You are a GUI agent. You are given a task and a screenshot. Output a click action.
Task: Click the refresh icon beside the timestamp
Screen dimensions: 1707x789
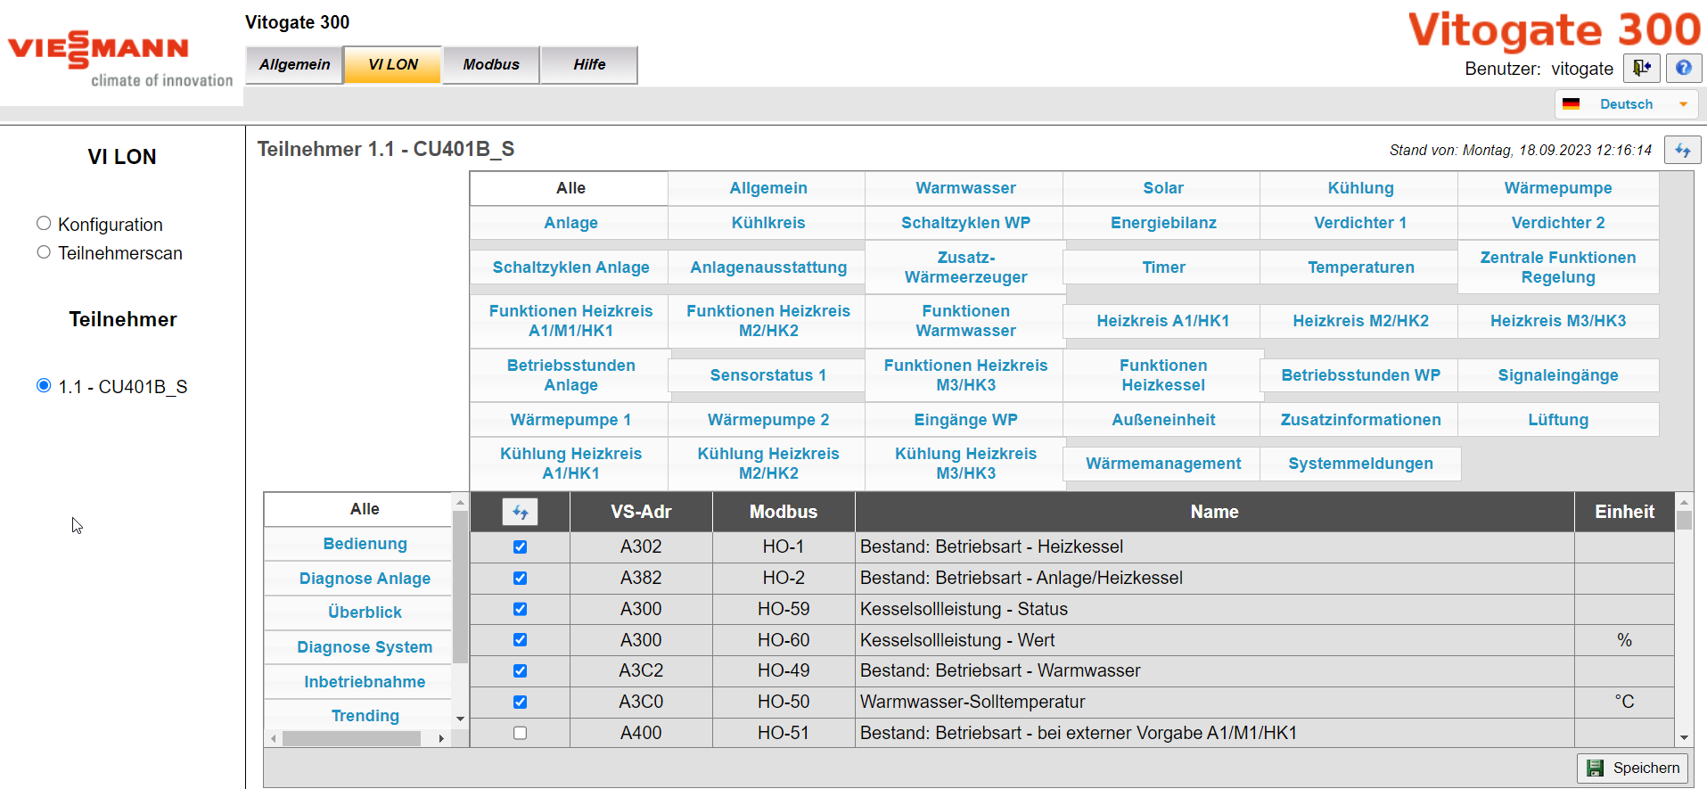point(1683,150)
